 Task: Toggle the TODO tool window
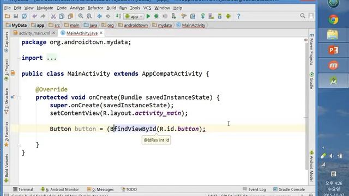[129, 189]
